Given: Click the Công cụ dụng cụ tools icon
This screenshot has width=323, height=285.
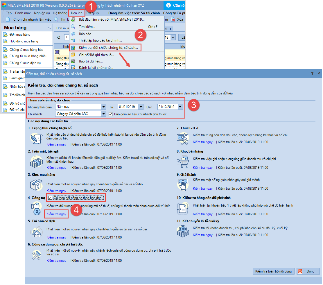Looking at the screenshot, I should pyautogui.click(x=37, y=255).
